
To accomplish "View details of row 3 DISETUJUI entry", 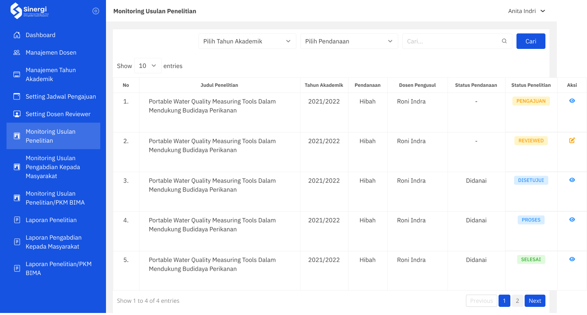I will (x=572, y=180).
